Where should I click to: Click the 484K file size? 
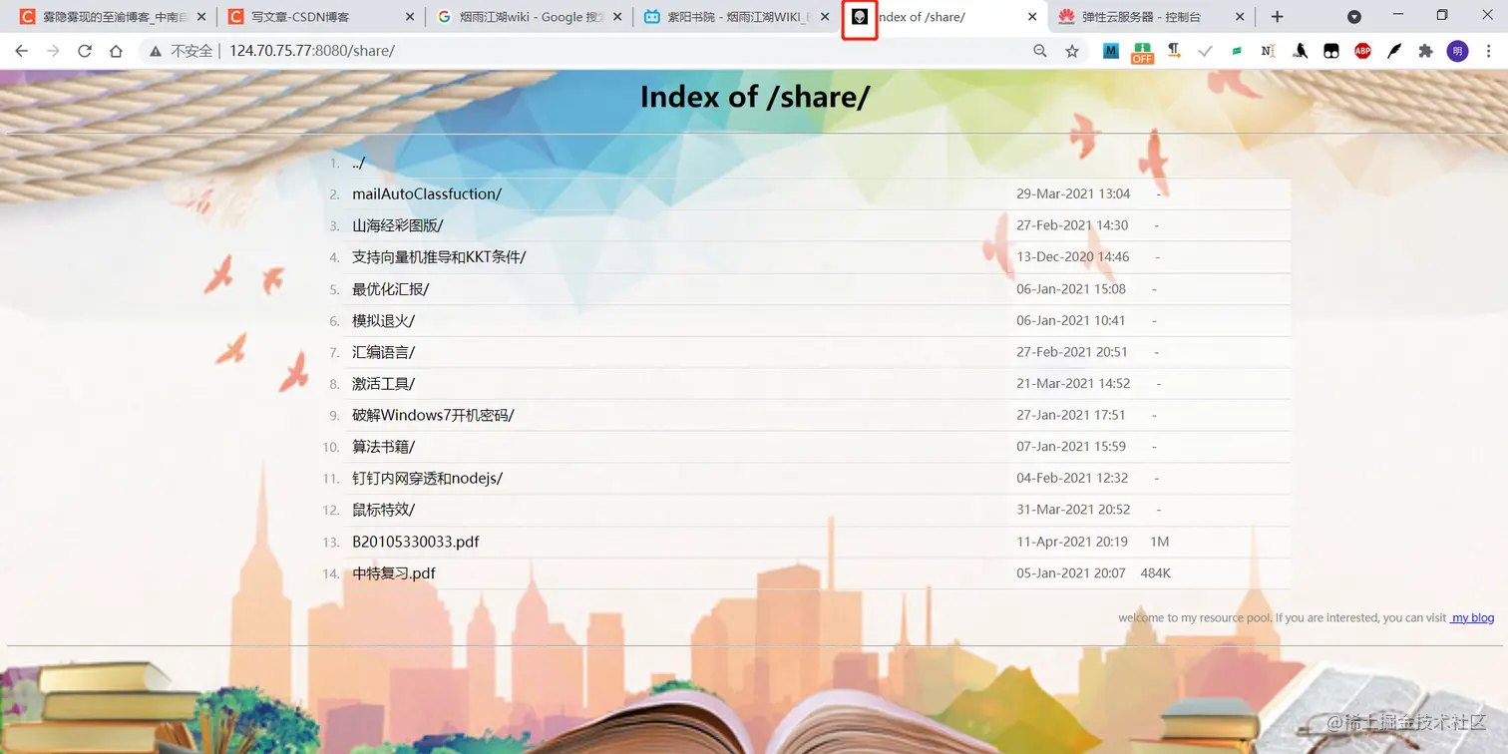(1156, 573)
